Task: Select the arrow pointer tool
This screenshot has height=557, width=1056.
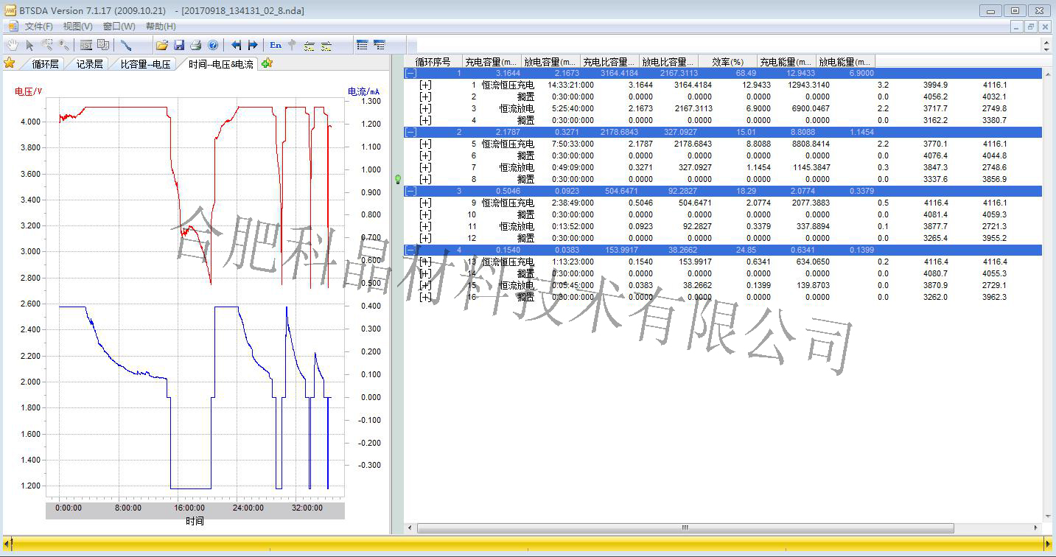Action: tap(30, 45)
